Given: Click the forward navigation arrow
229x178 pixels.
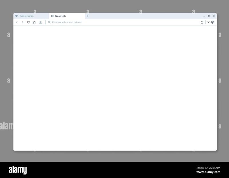Looking at the screenshot, I should click(x=22, y=22).
